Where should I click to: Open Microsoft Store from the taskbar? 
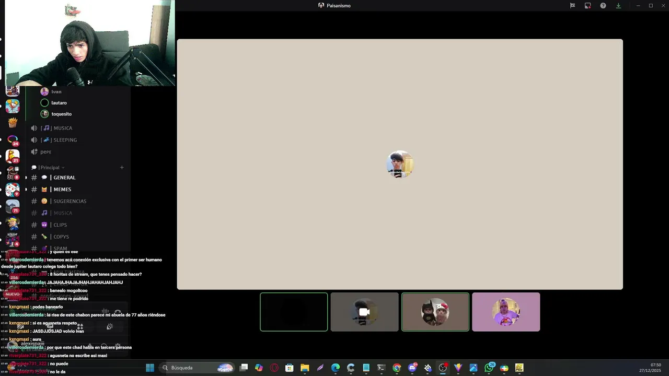coord(290,368)
